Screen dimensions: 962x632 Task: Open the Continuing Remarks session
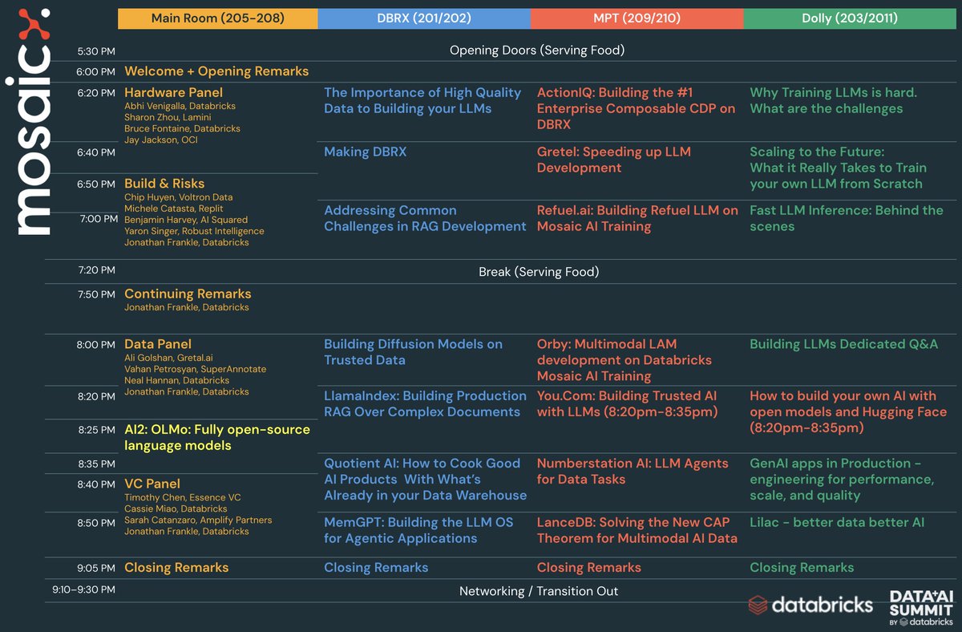188,294
